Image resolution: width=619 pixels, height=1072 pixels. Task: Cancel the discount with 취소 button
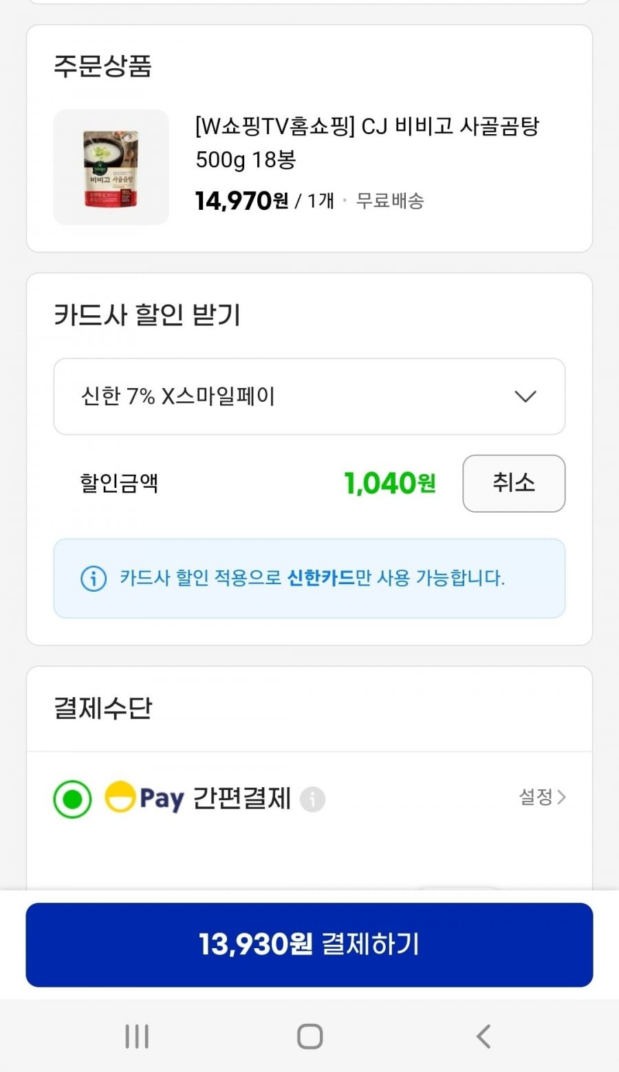tap(514, 483)
